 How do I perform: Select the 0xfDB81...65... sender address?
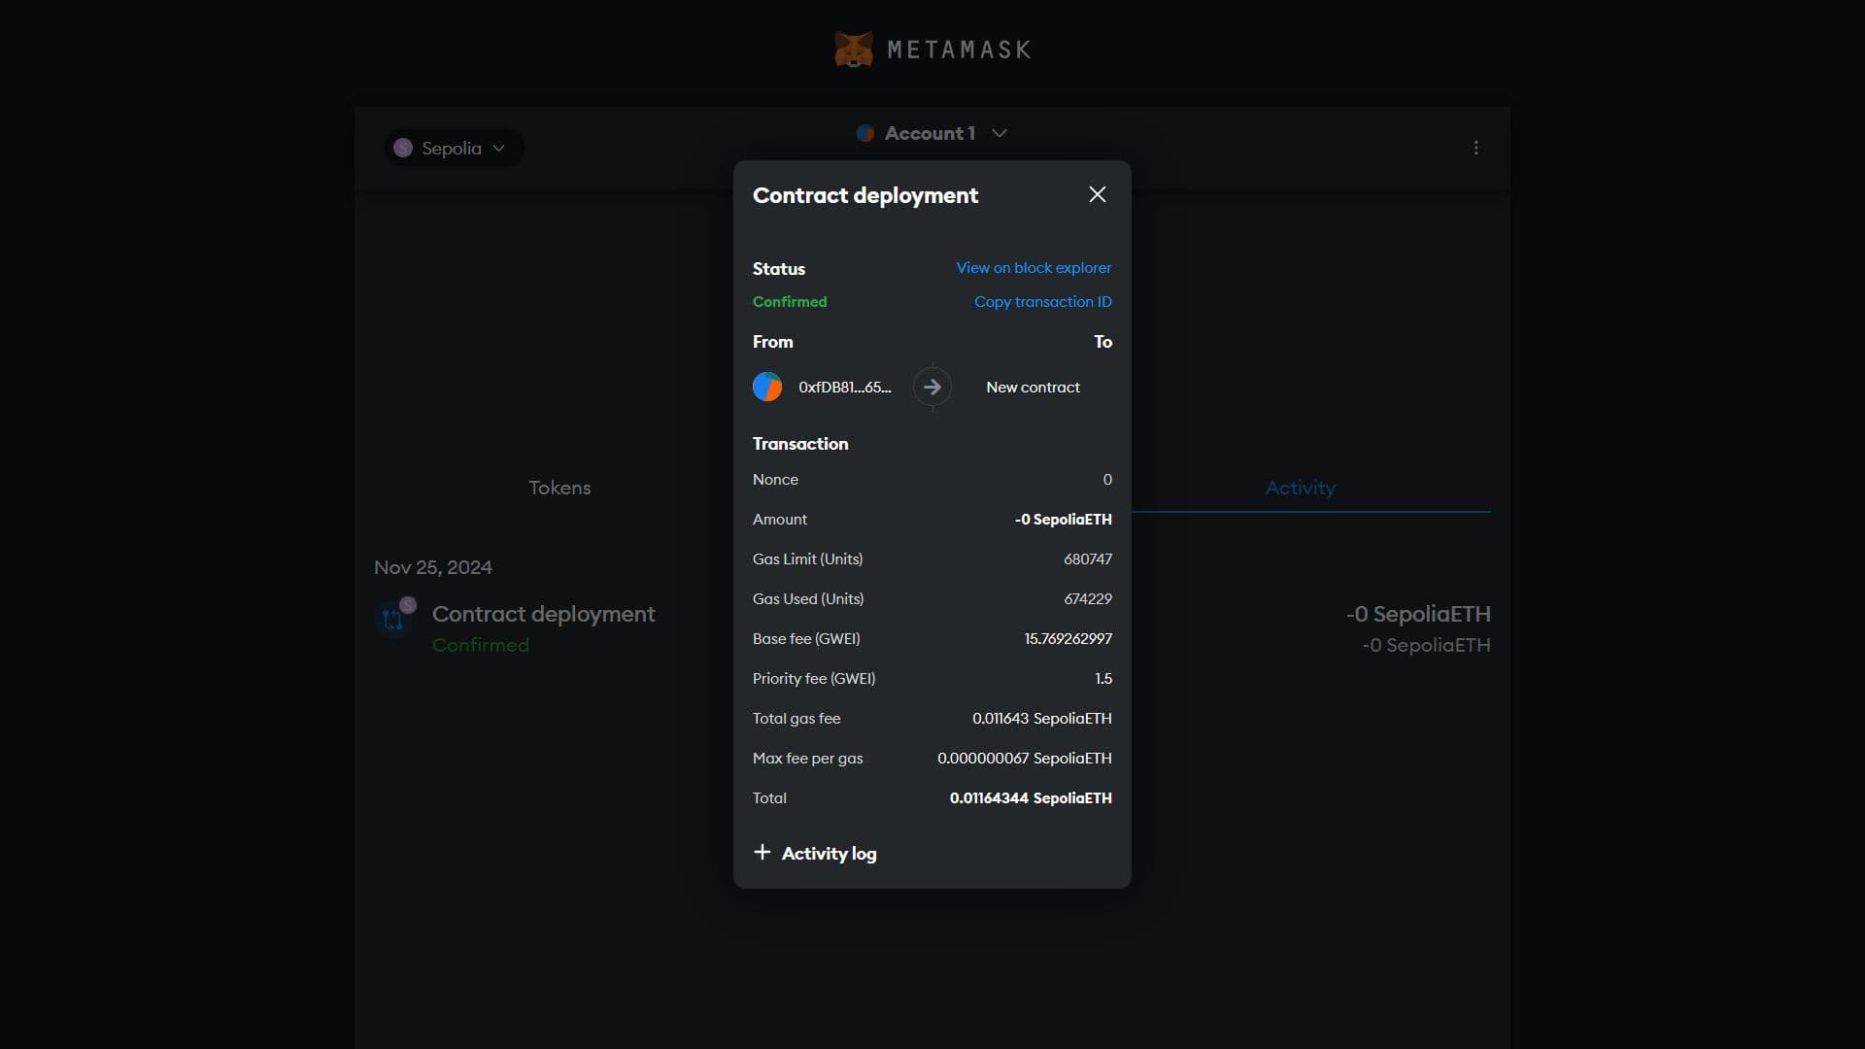[x=845, y=387]
